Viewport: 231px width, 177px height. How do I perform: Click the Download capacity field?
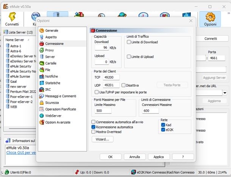point(101,48)
